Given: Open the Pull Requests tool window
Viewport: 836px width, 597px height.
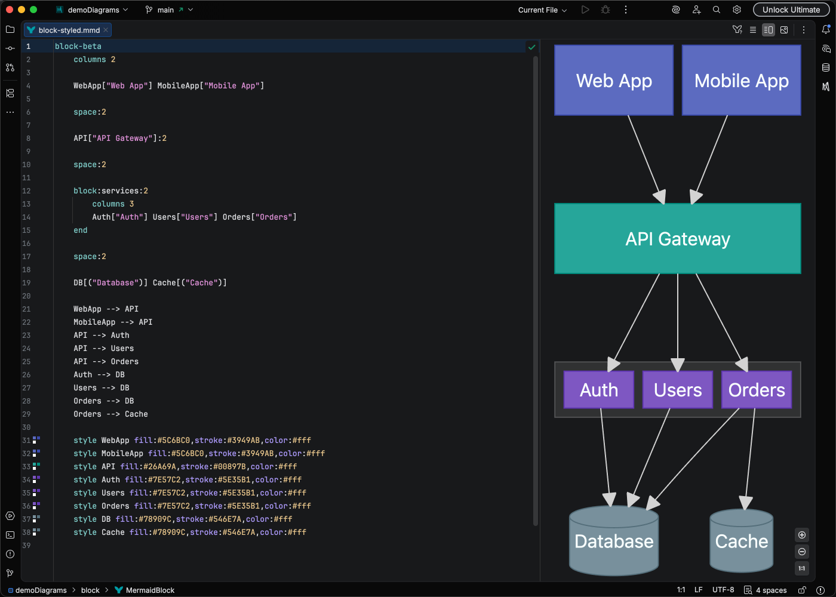Looking at the screenshot, I should pos(10,67).
